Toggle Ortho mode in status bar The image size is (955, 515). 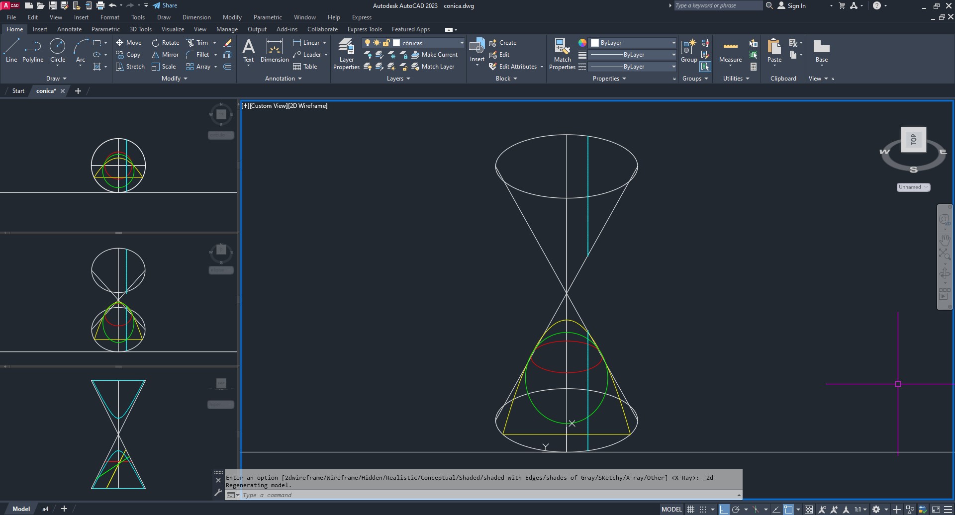pyautogui.click(x=724, y=509)
